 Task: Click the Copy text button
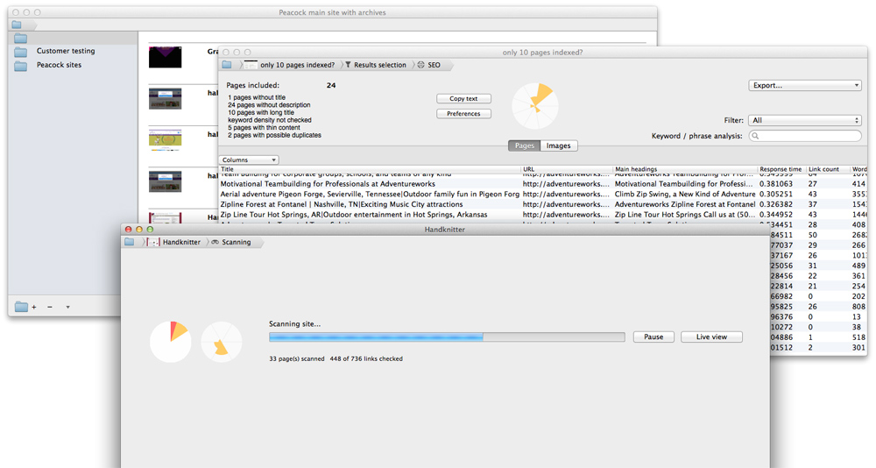click(x=463, y=99)
